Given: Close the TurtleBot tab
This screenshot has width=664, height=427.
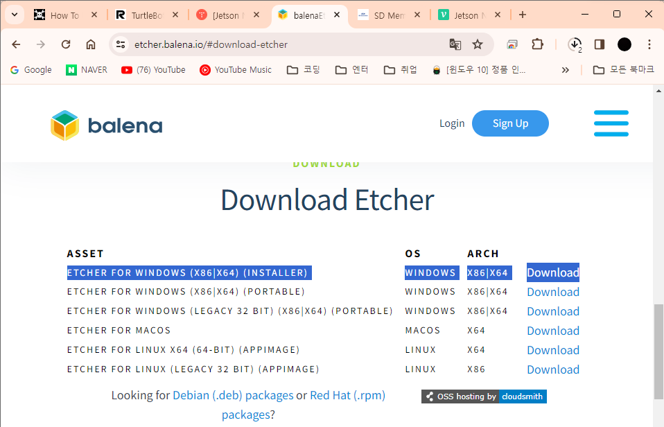Looking at the screenshot, I should click(x=175, y=15).
